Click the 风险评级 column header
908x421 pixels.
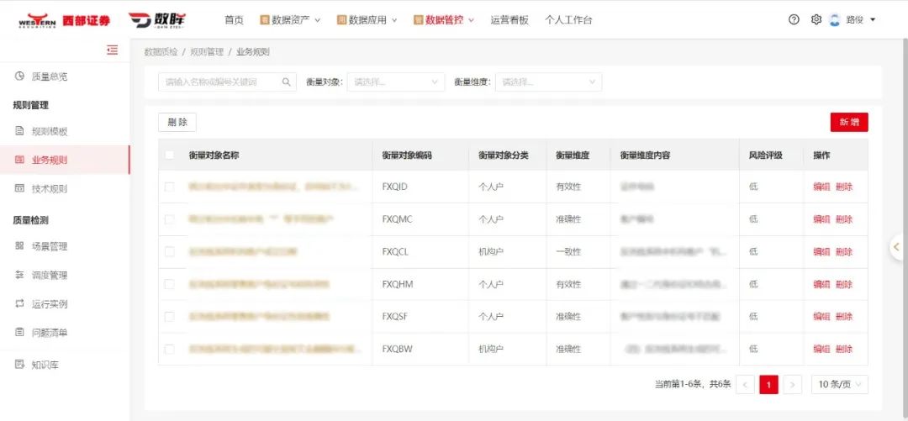click(766, 155)
